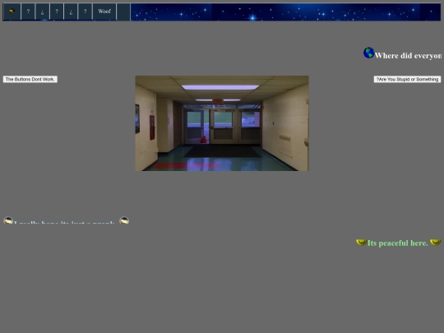Click the empty school hallway photo
This screenshot has width=444, height=333.
(222, 123)
